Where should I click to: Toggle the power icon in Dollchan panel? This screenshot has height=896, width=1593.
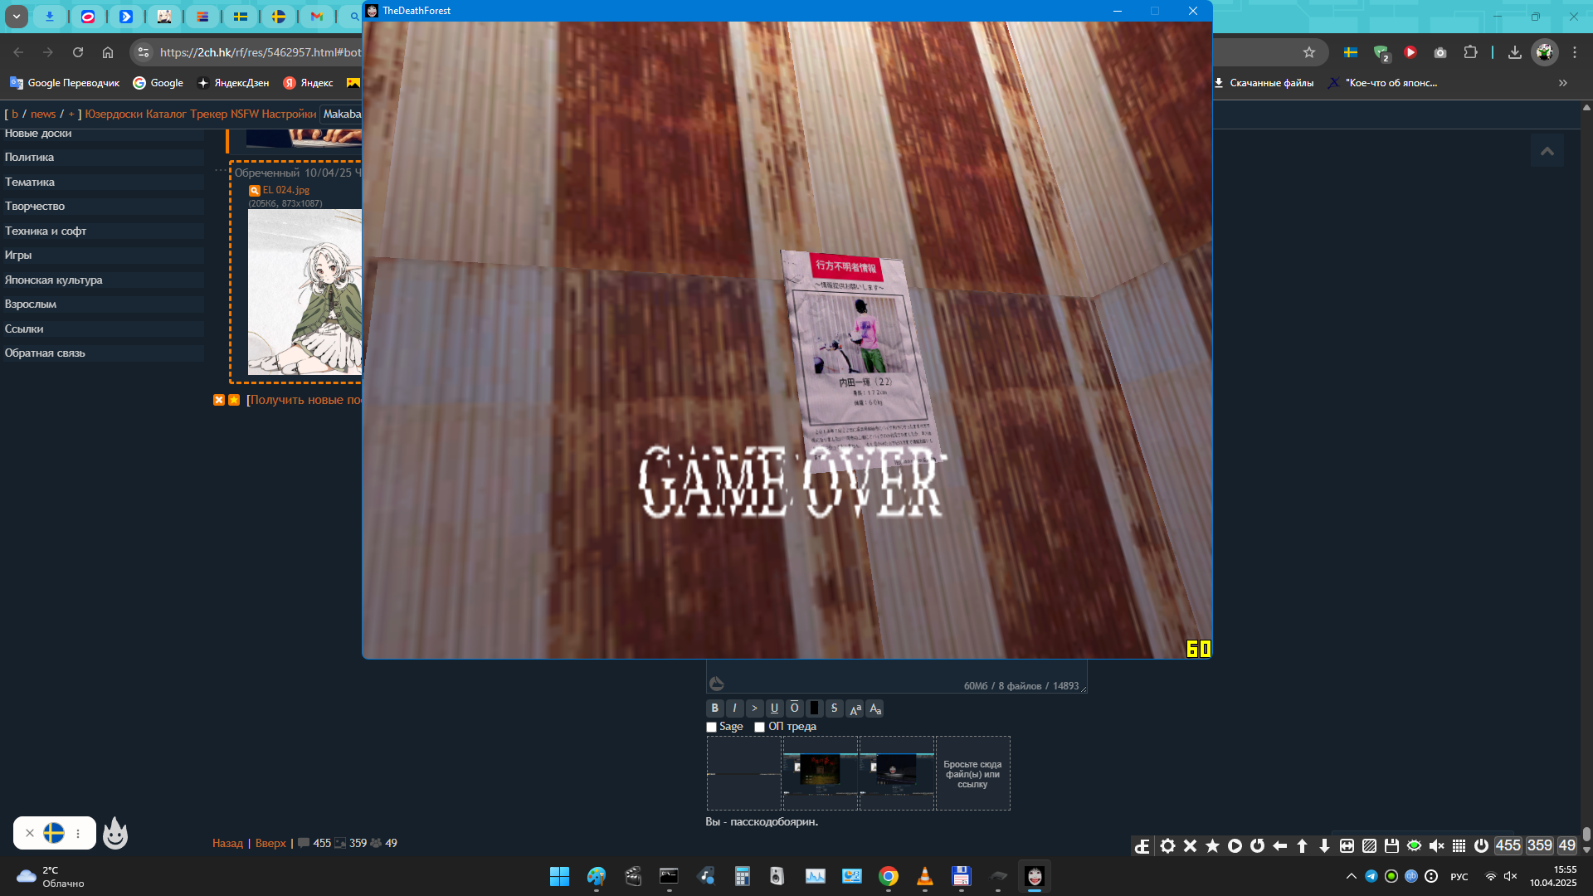[x=1481, y=845]
